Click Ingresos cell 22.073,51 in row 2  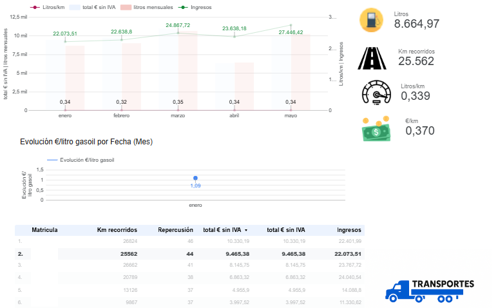click(348, 254)
